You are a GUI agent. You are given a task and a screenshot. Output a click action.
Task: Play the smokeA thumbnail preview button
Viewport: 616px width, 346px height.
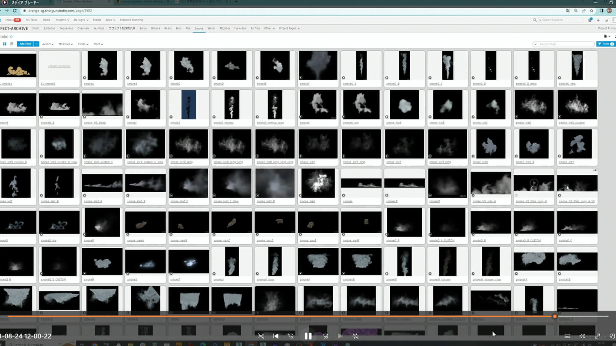[x=85, y=78]
